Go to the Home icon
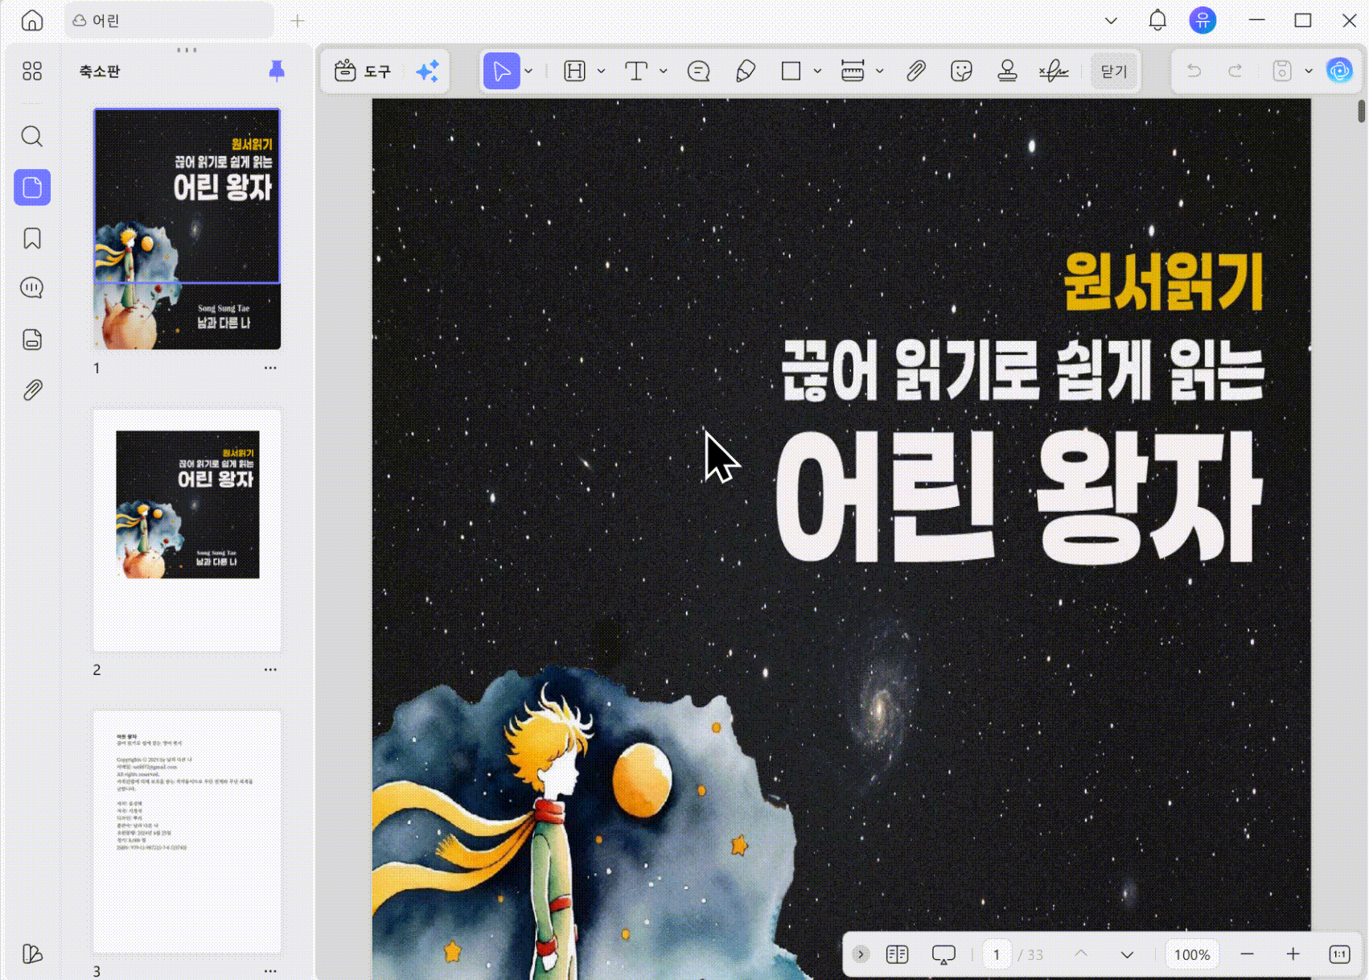Viewport: 1369px width, 980px height. tap(32, 20)
